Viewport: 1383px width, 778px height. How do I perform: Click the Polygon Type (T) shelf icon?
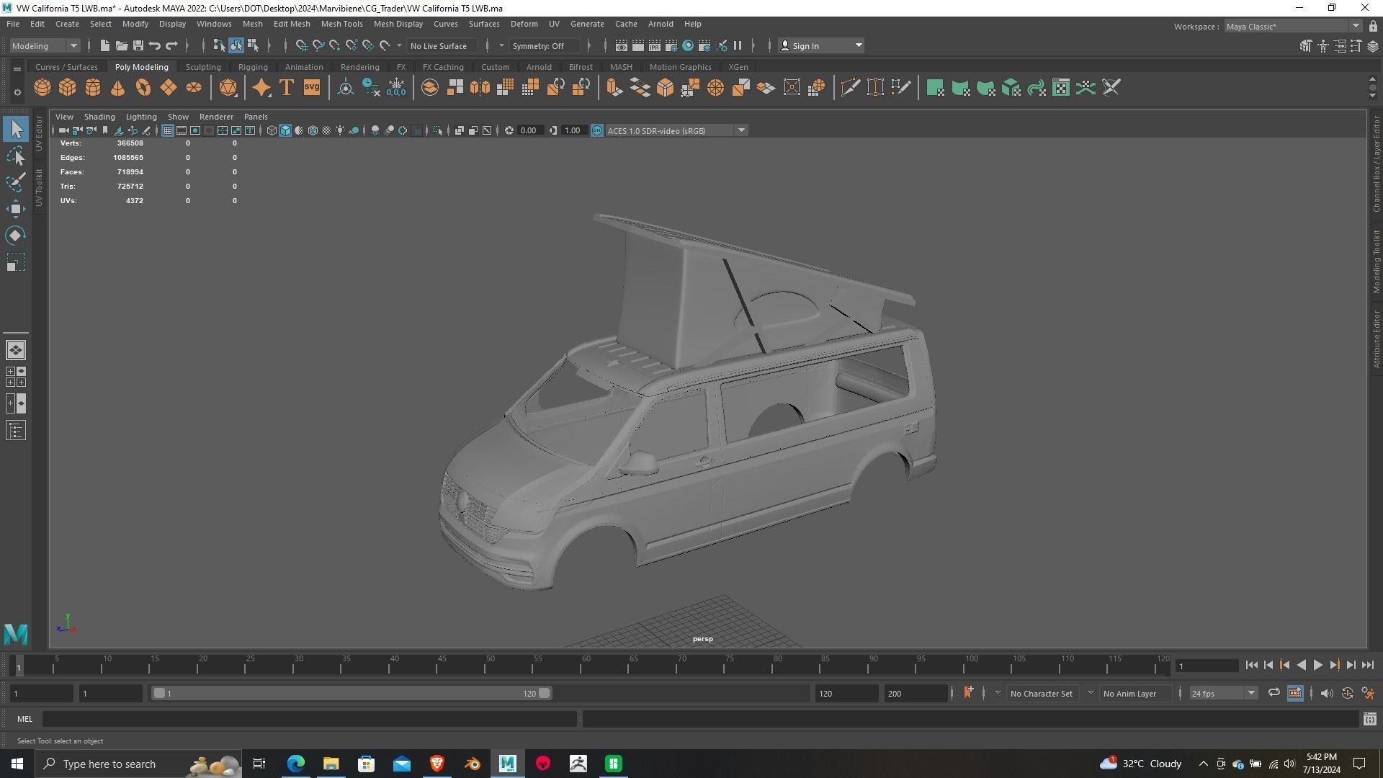coord(286,88)
